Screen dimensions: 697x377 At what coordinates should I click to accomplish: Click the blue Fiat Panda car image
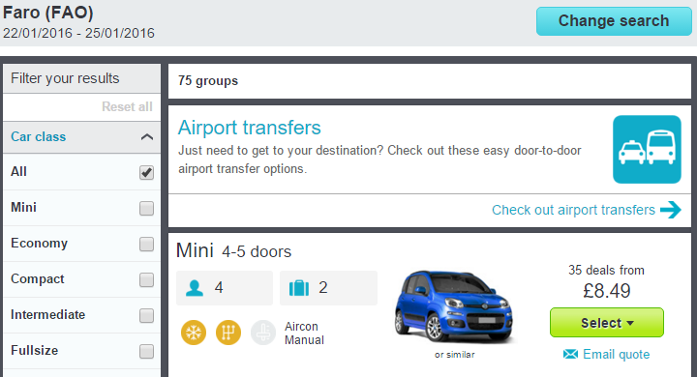click(x=454, y=306)
